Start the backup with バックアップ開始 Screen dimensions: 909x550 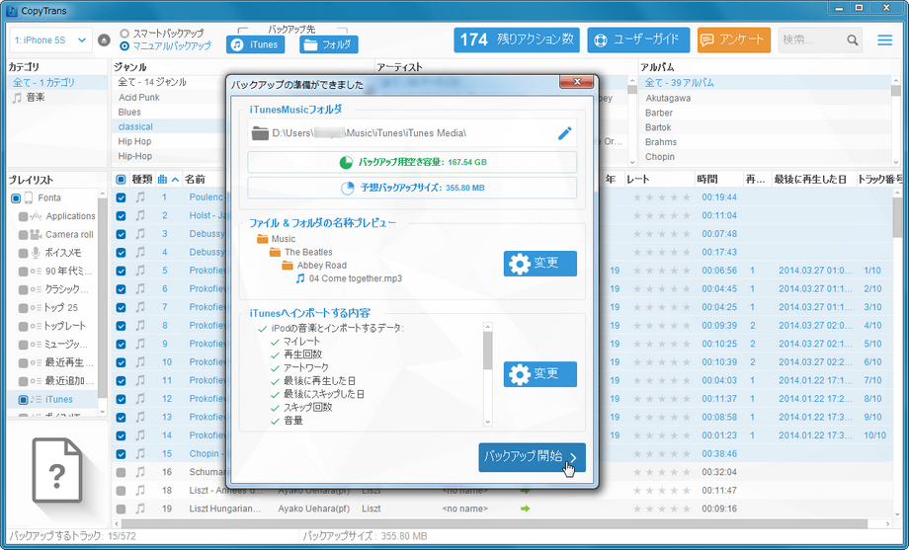(532, 458)
